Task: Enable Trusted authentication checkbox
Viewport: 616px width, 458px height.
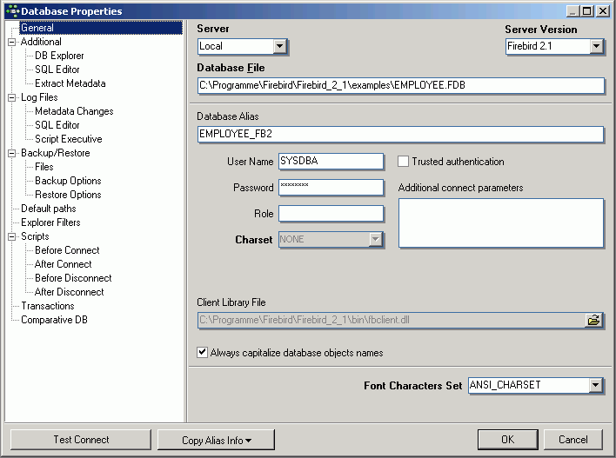Action: [403, 162]
